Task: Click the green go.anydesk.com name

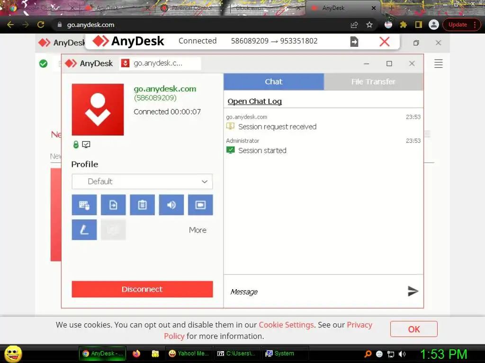Action: [x=165, y=89]
